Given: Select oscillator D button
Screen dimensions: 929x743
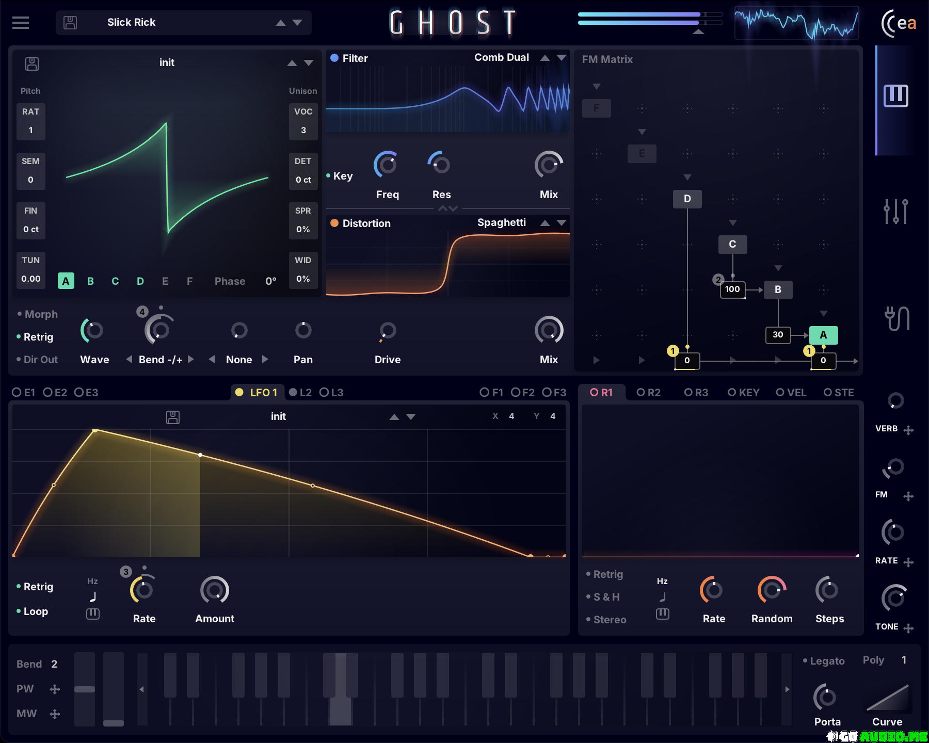Looking at the screenshot, I should tap(140, 281).
